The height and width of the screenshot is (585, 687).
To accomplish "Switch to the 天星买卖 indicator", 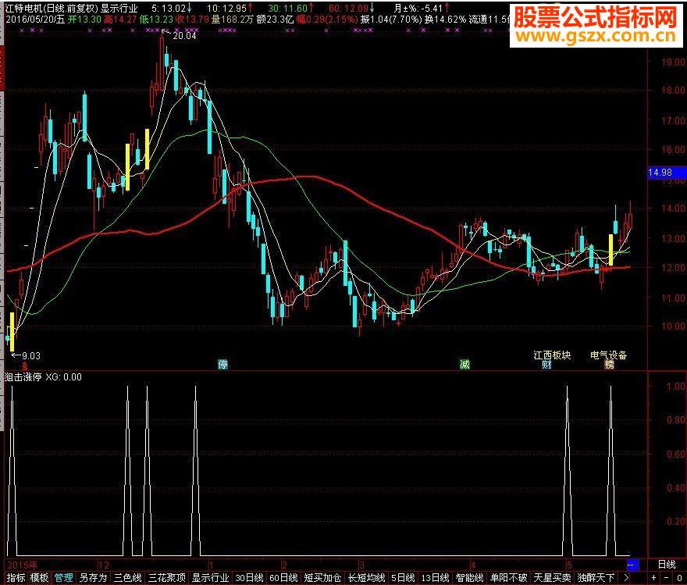I will (552, 578).
